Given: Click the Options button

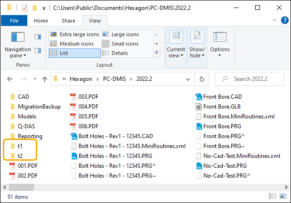Looking at the screenshot, I should coord(220,45).
